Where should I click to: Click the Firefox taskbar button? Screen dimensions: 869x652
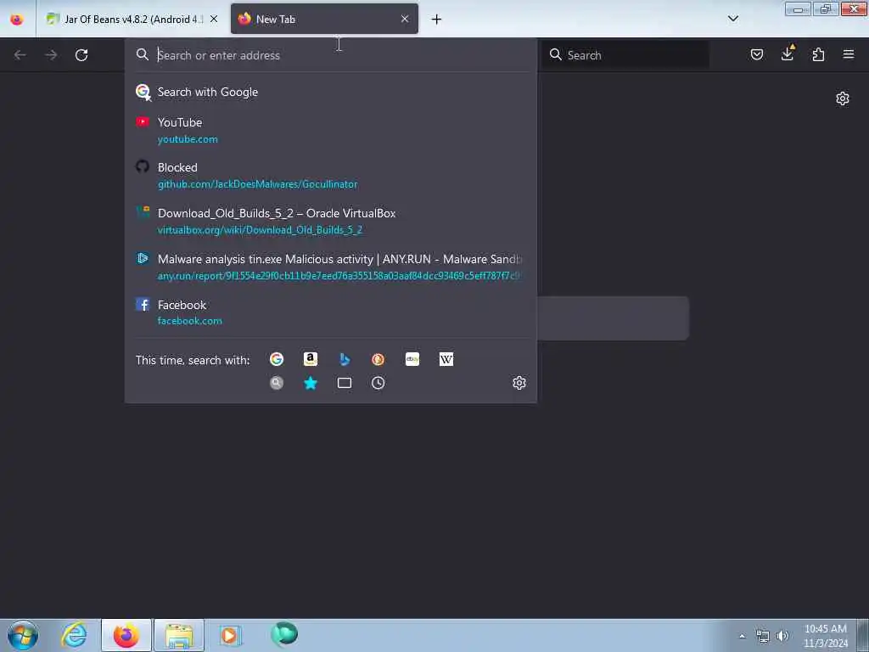(x=126, y=635)
